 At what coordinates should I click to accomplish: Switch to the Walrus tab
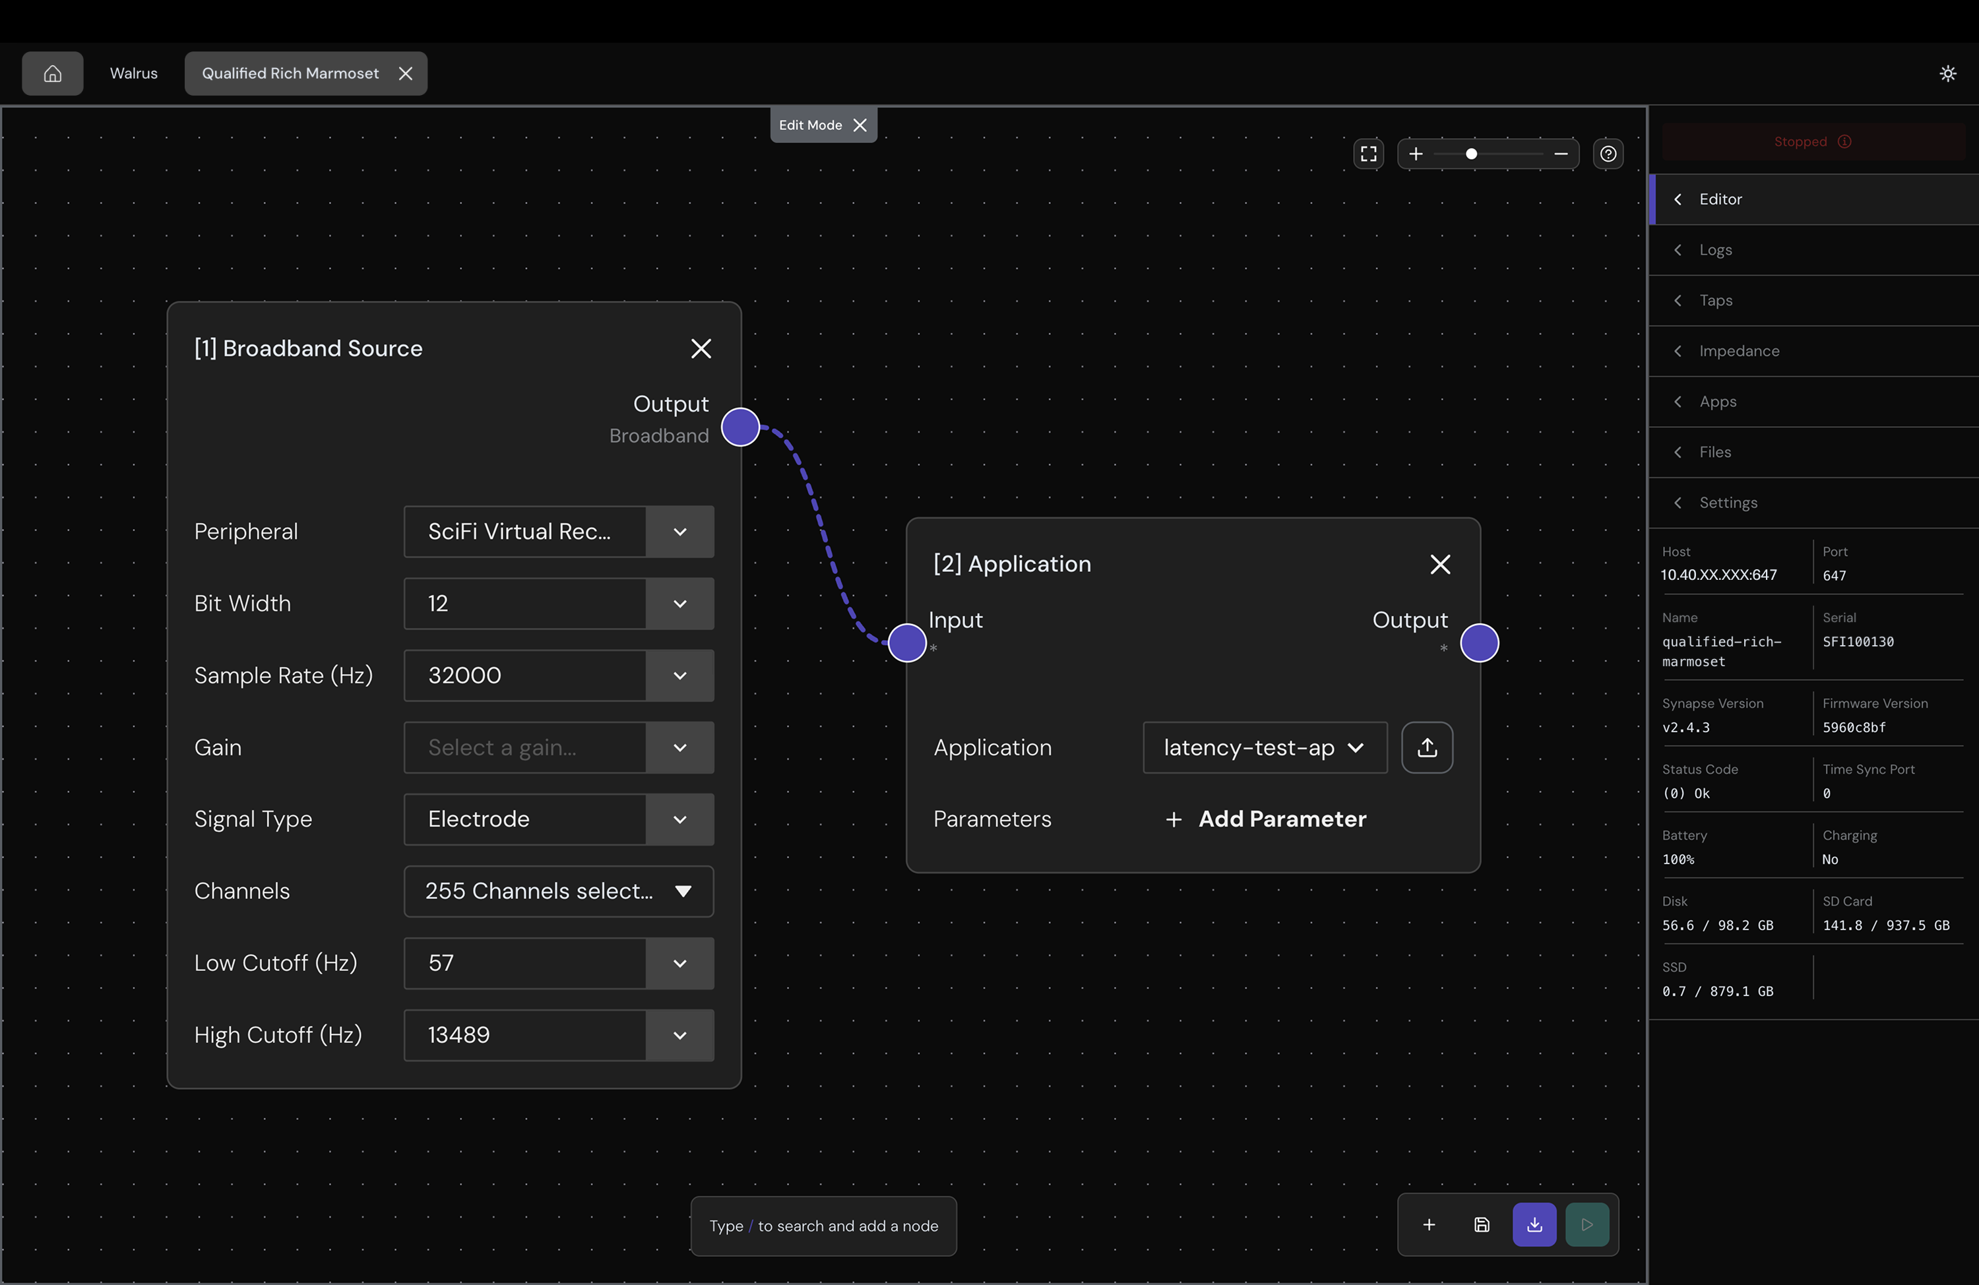tap(134, 73)
